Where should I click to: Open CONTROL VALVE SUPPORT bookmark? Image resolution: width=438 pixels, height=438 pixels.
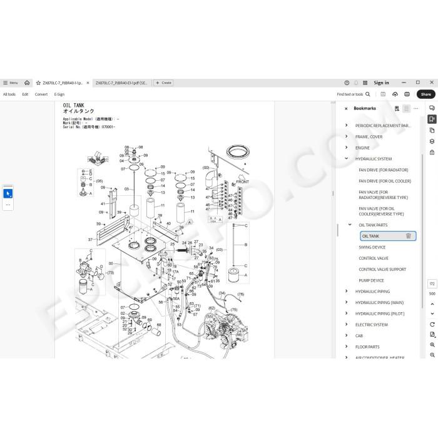[x=382, y=269]
